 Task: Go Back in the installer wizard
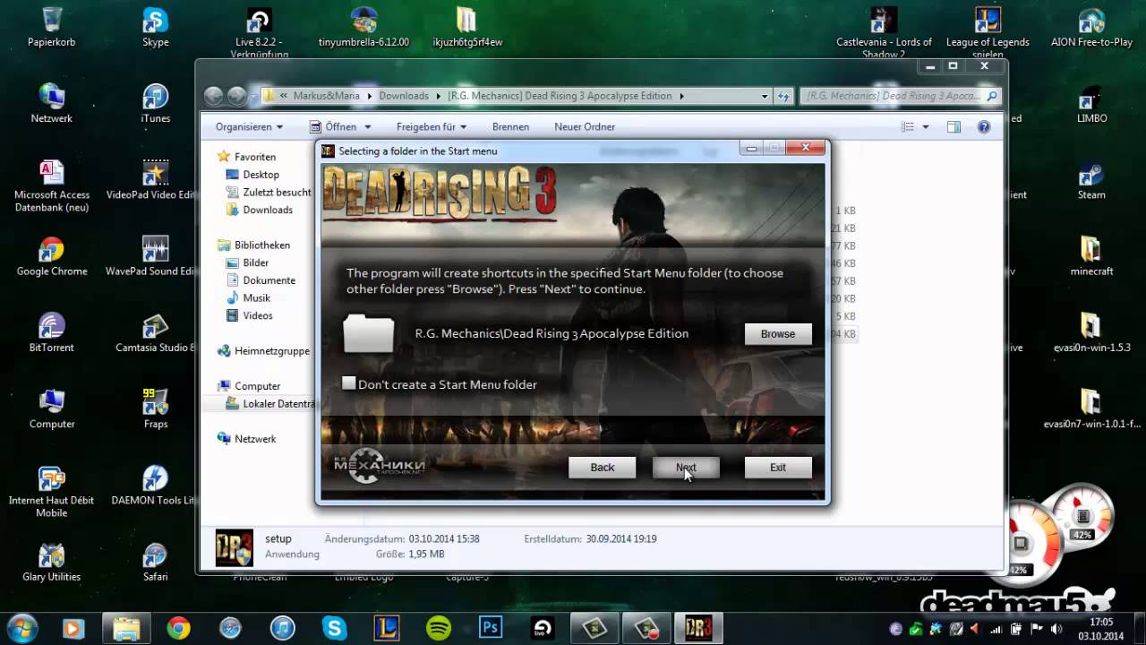pos(603,468)
